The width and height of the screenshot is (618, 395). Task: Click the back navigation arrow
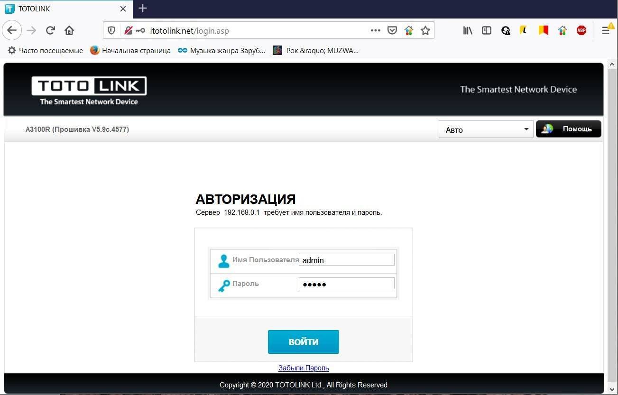coord(12,31)
